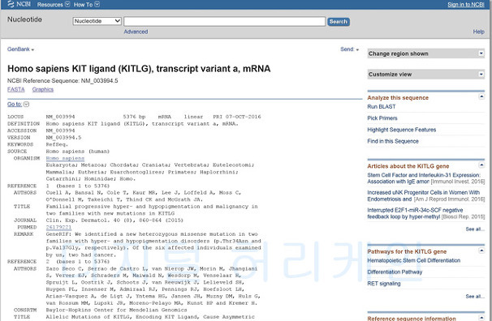Open the Resources menu
This screenshot has width=492, height=321.
pyautogui.click(x=54, y=4)
